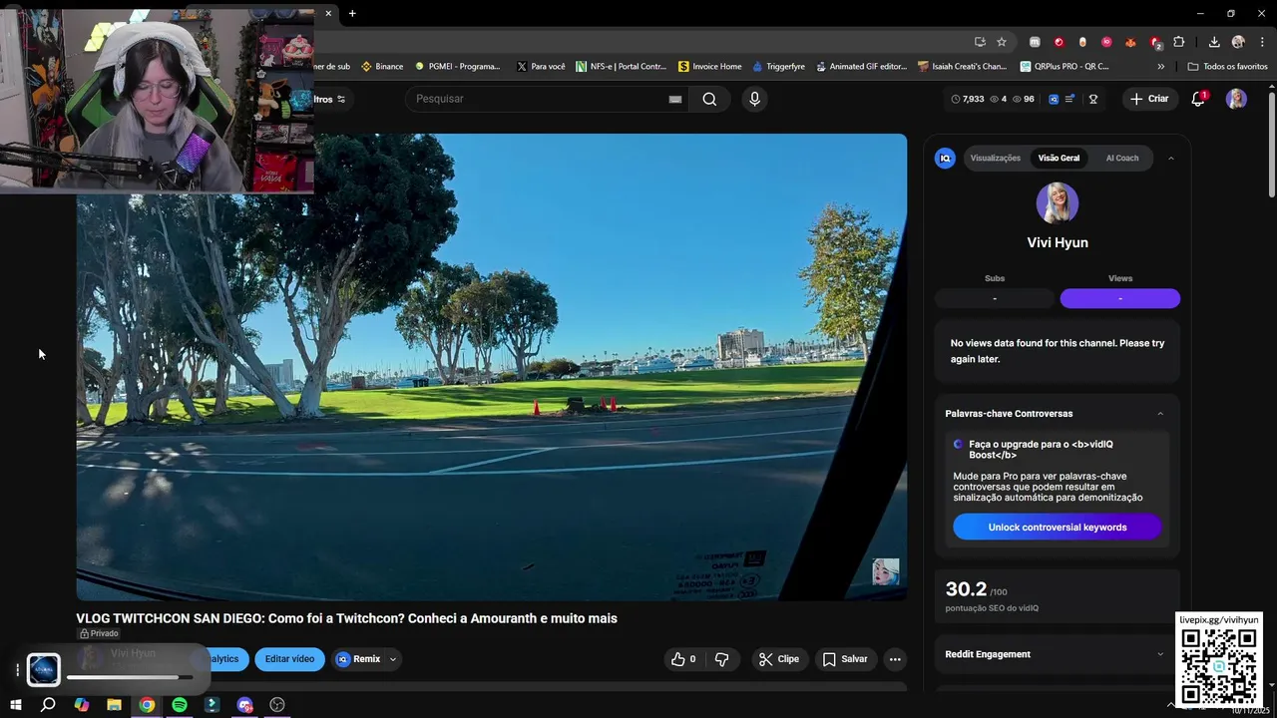Toggle the Views stat pill

point(1119,298)
